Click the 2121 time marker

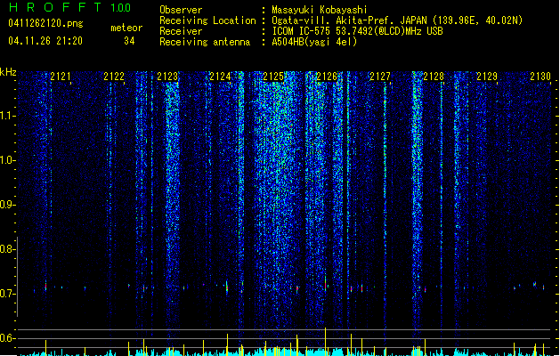click(61, 77)
